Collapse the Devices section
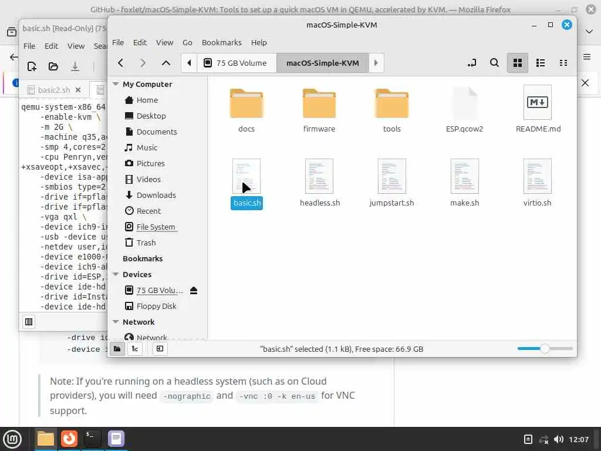 coord(116,275)
